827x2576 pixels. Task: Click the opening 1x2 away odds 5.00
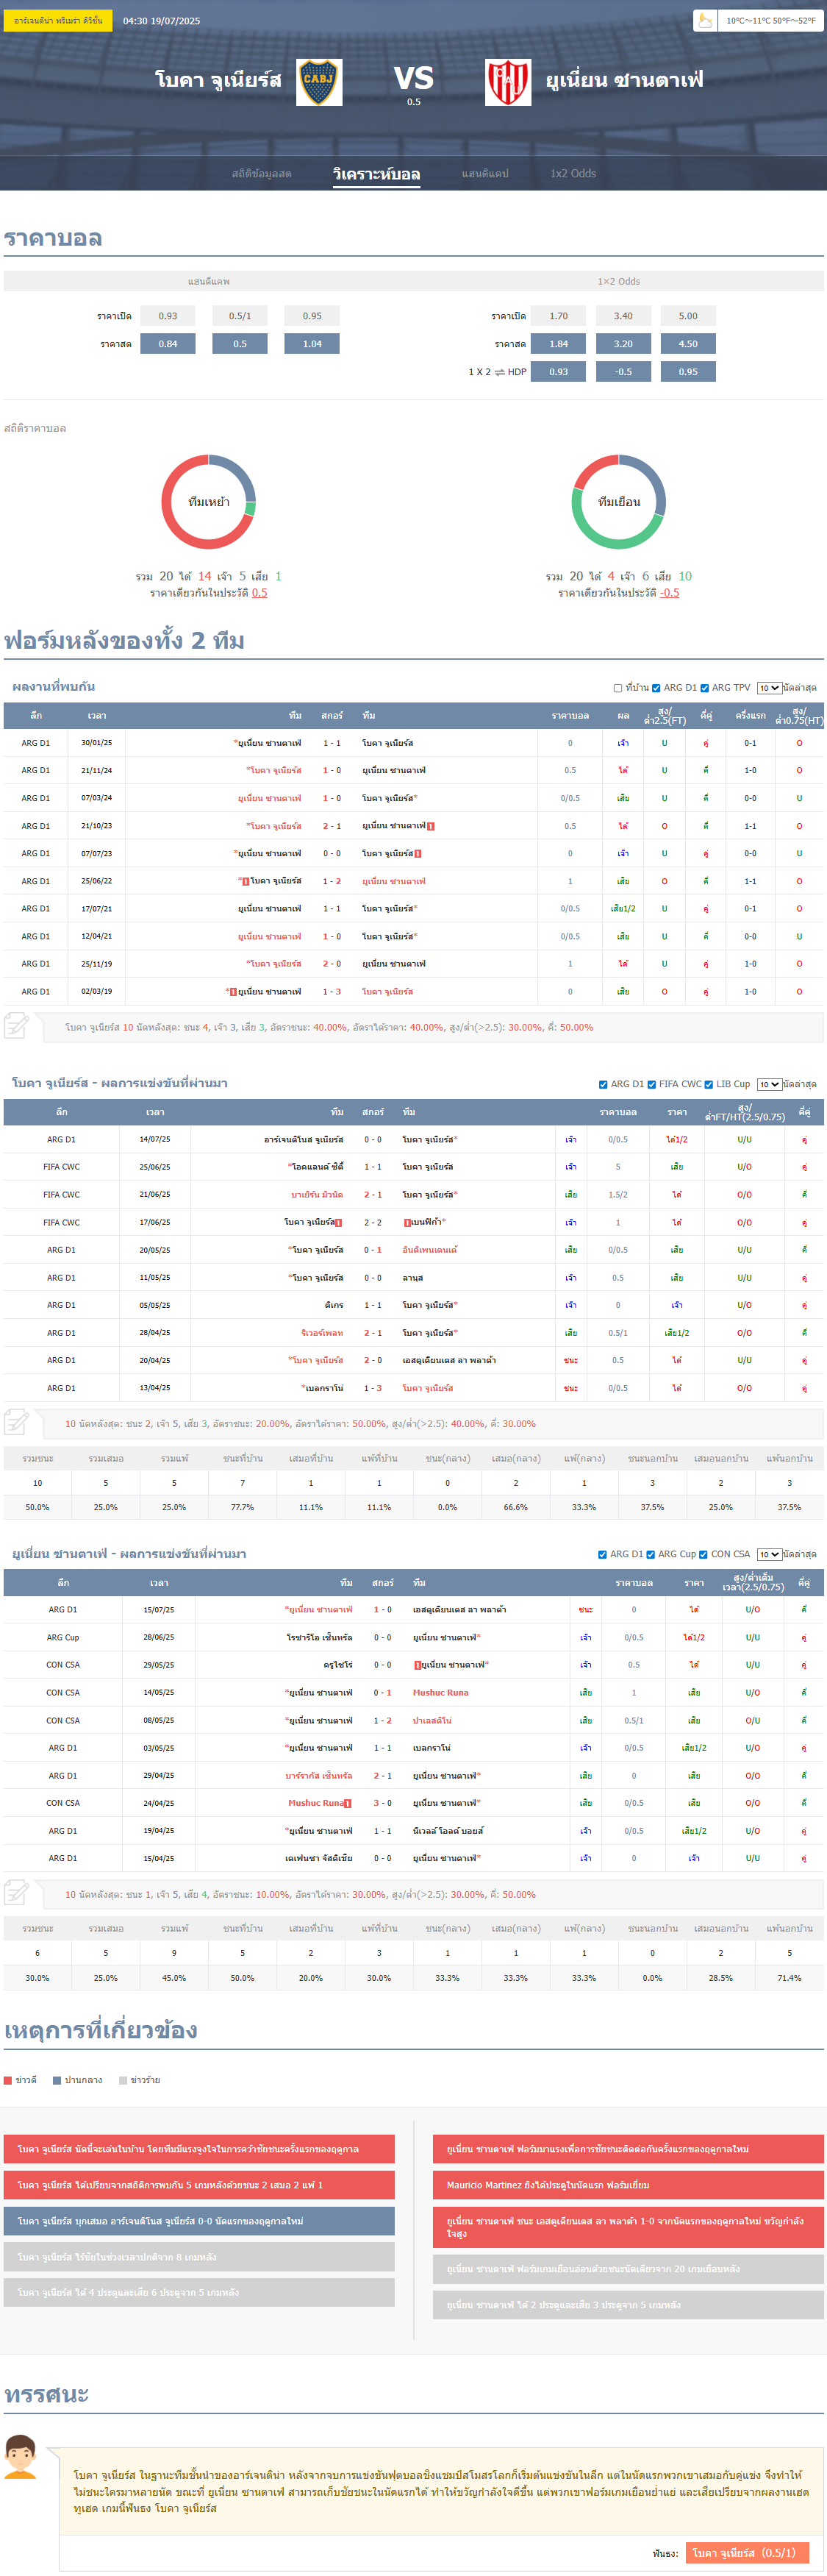pos(688,316)
